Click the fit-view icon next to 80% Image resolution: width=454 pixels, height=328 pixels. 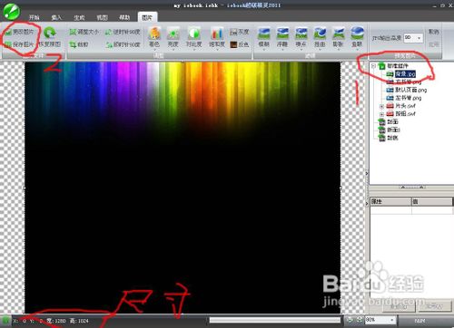click(359, 320)
